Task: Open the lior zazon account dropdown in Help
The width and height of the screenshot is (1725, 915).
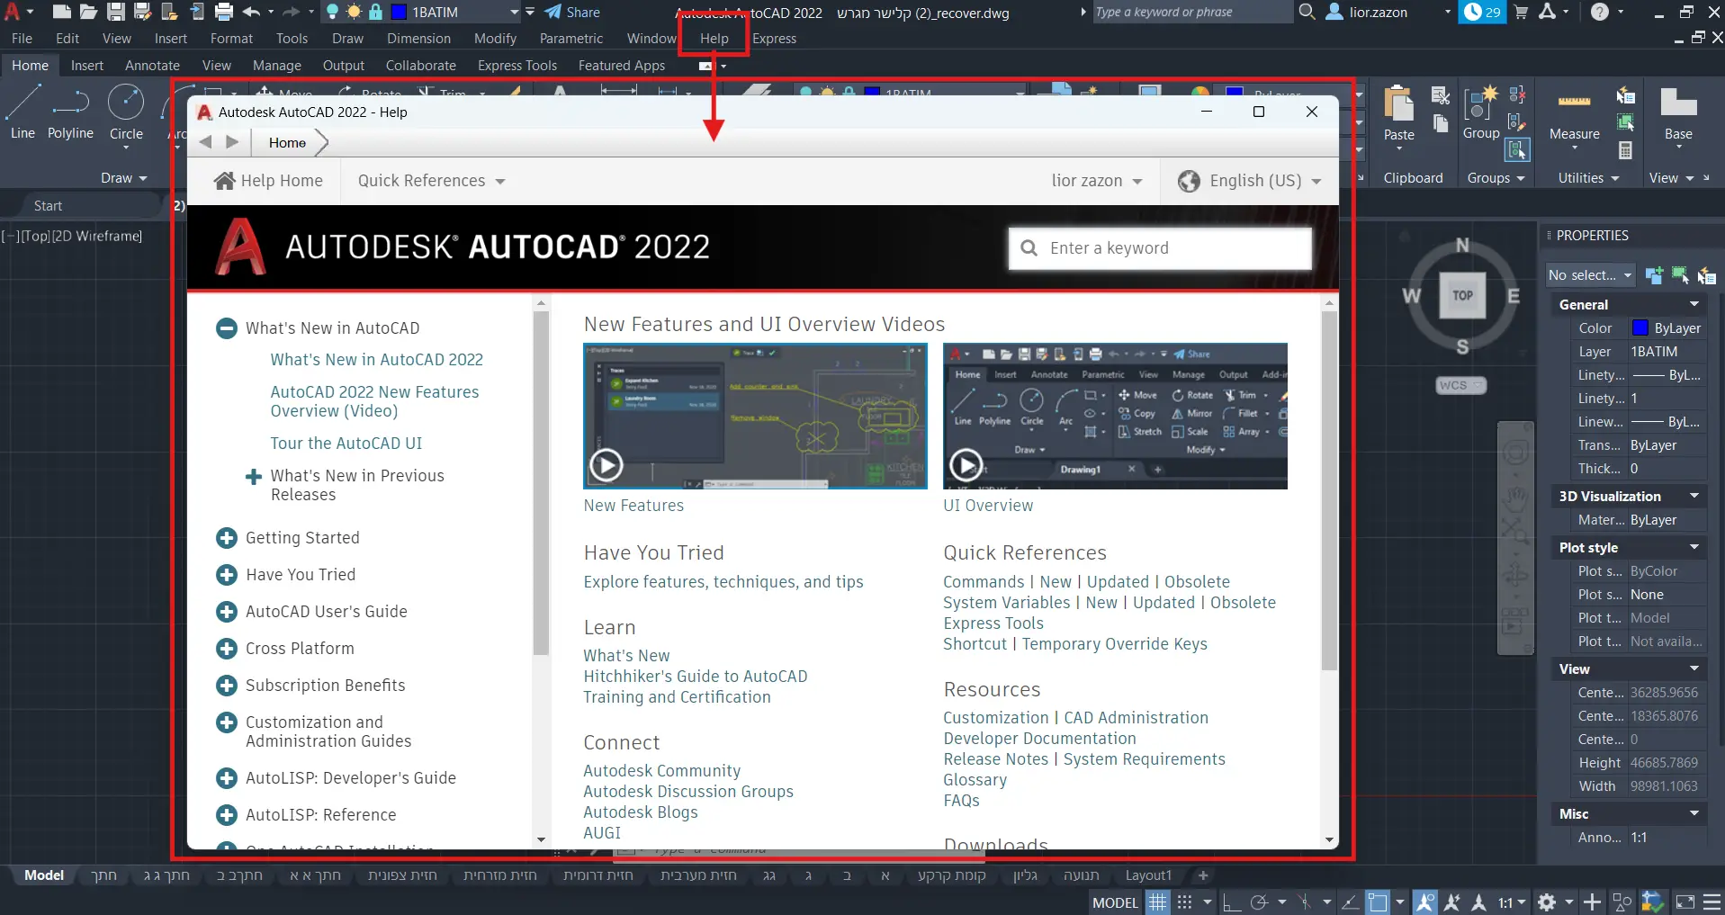Action: click(1097, 181)
